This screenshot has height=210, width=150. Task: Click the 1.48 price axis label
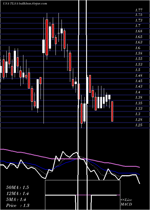tap(139, 76)
